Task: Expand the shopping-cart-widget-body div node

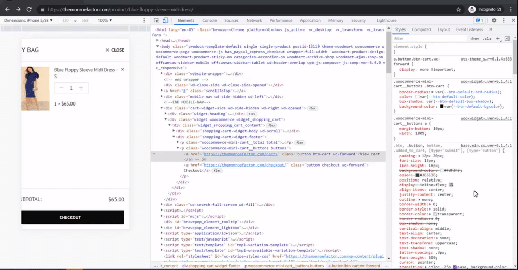Action: tap(174, 131)
